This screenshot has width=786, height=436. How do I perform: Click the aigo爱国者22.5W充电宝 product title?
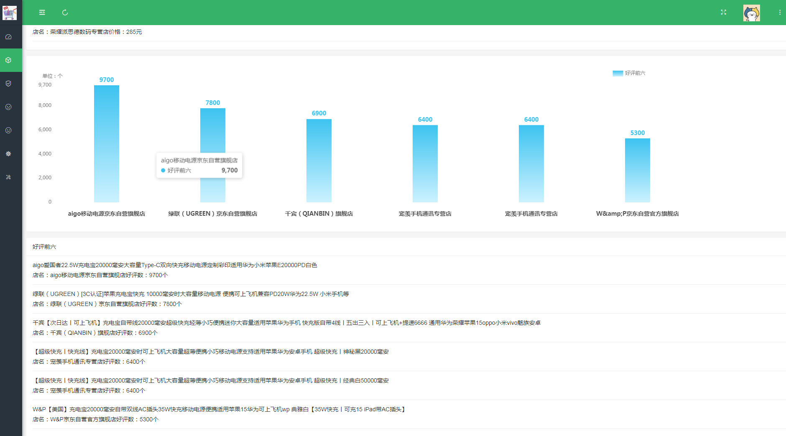175,265
